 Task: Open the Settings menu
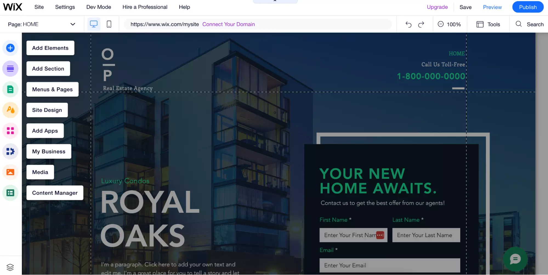[x=65, y=7]
